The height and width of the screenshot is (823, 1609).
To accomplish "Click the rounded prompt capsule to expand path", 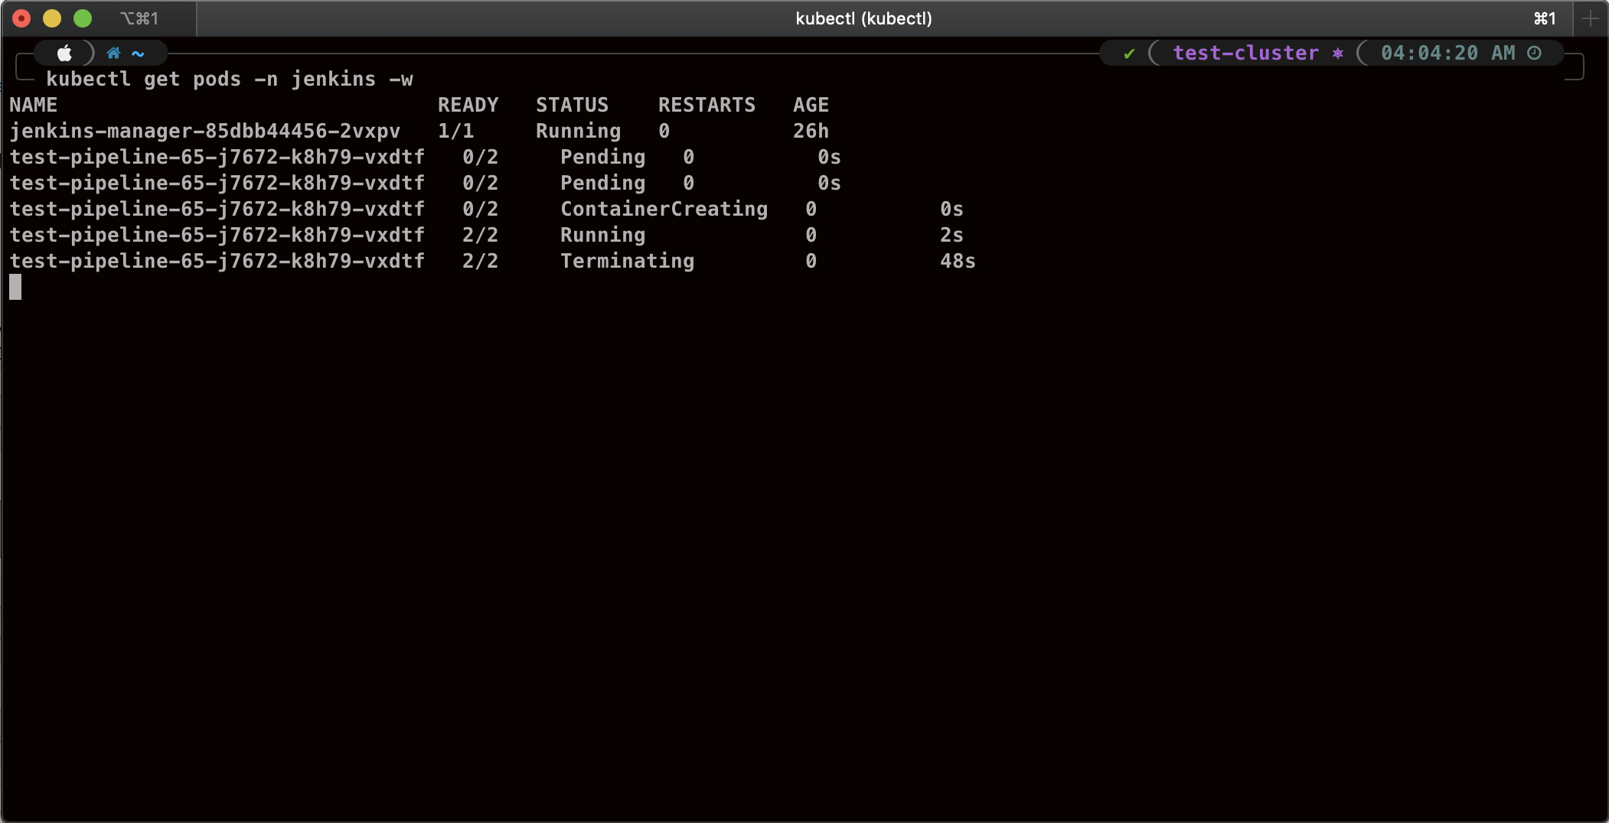I will (100, 53).
